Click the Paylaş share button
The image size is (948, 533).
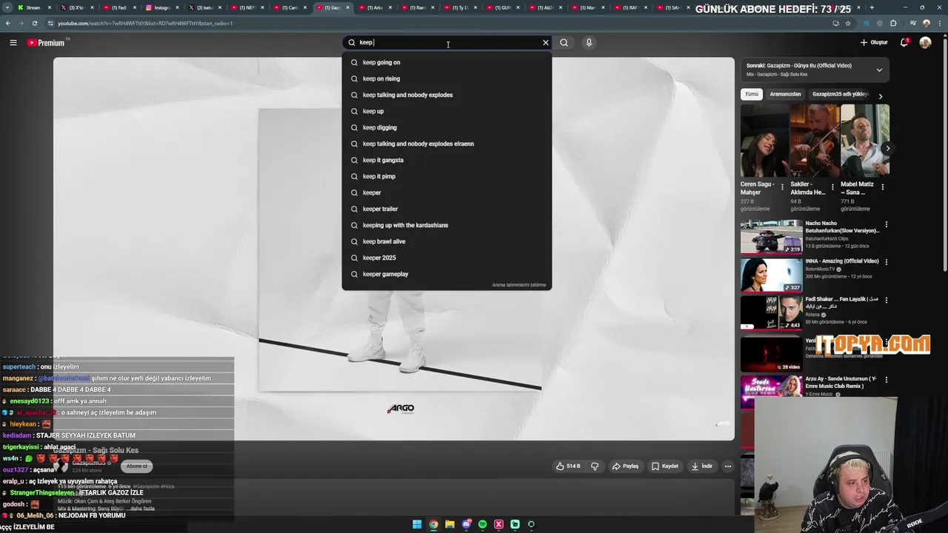(625, 466)
